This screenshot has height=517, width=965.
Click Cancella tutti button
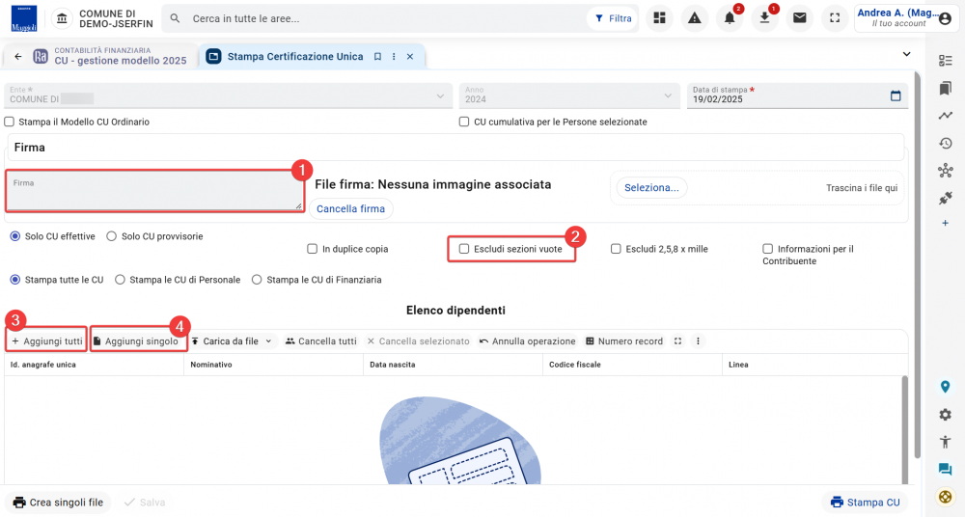tap(320, 341)
